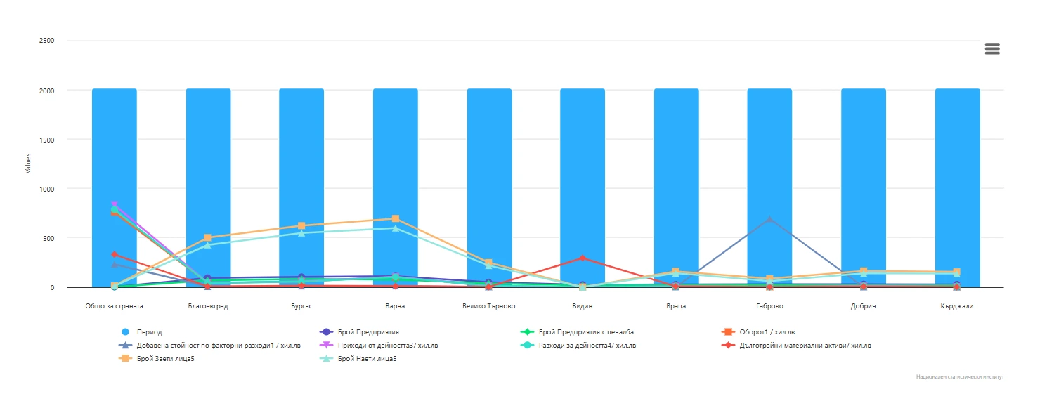Click the triangle peak marker at Габрово
Viewport: 1047px width, 408px height.
click(x=769, y=219)
